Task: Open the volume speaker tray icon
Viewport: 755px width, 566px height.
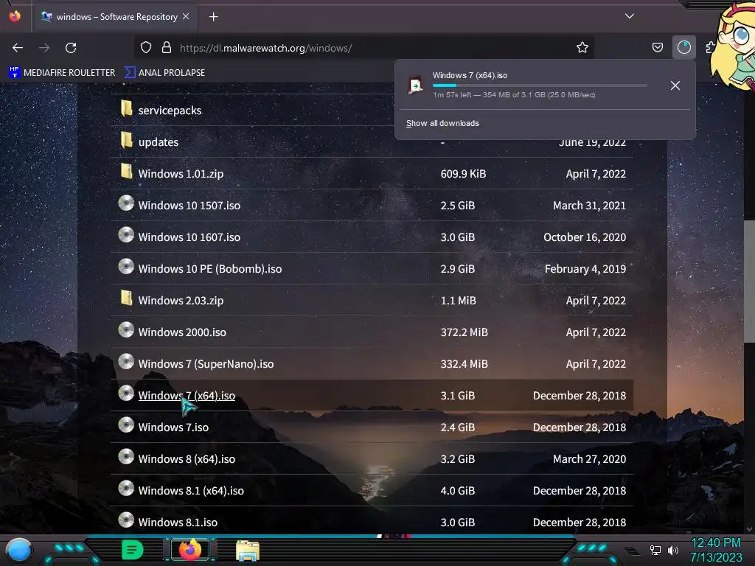Action: pos(673,550)
